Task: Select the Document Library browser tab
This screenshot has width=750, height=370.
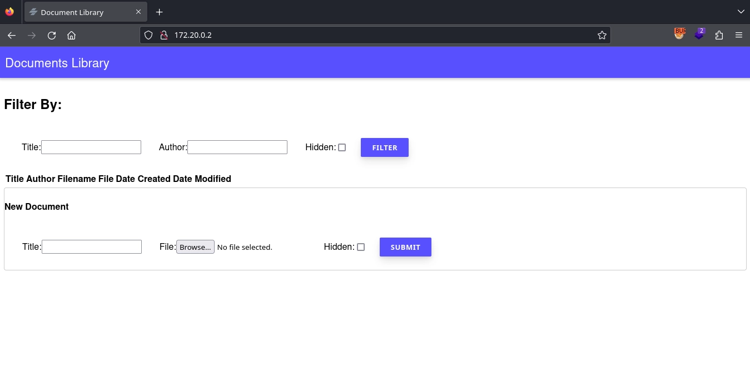Action: coord(78,12)
